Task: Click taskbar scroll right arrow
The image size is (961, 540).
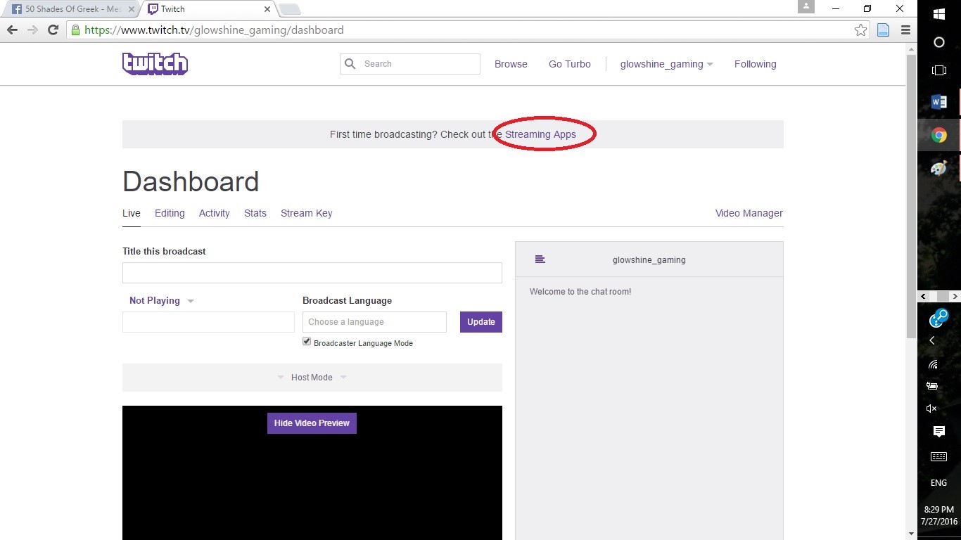Action: tap(955, 297)
